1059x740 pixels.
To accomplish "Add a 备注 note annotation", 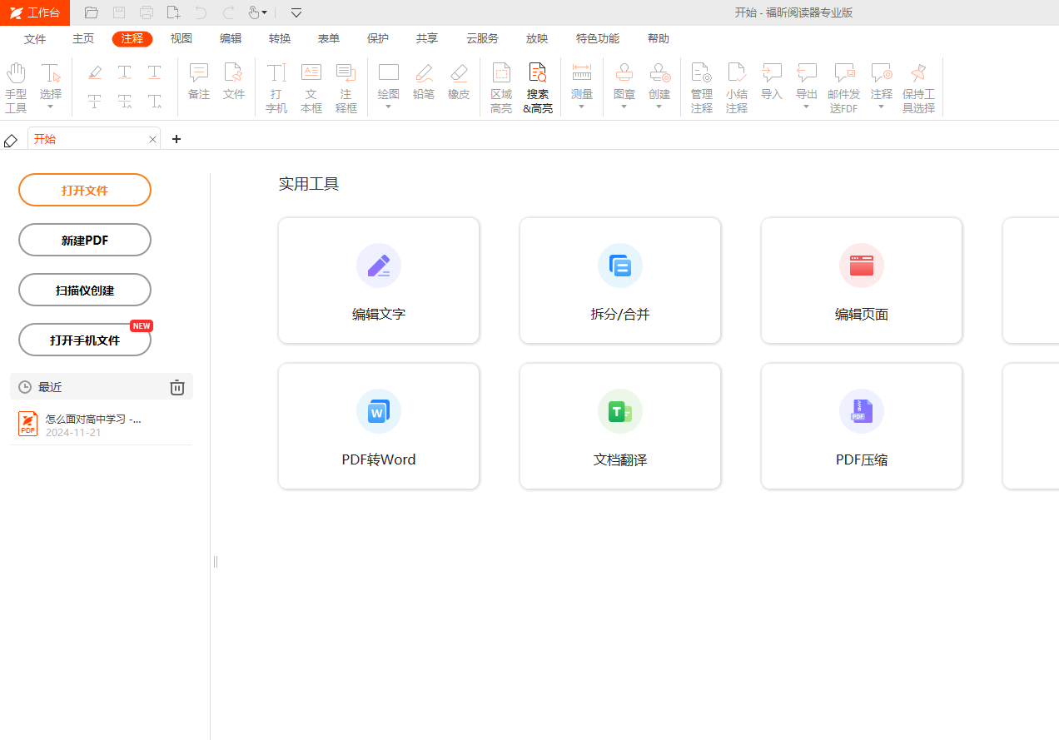I will pos(199,82).
